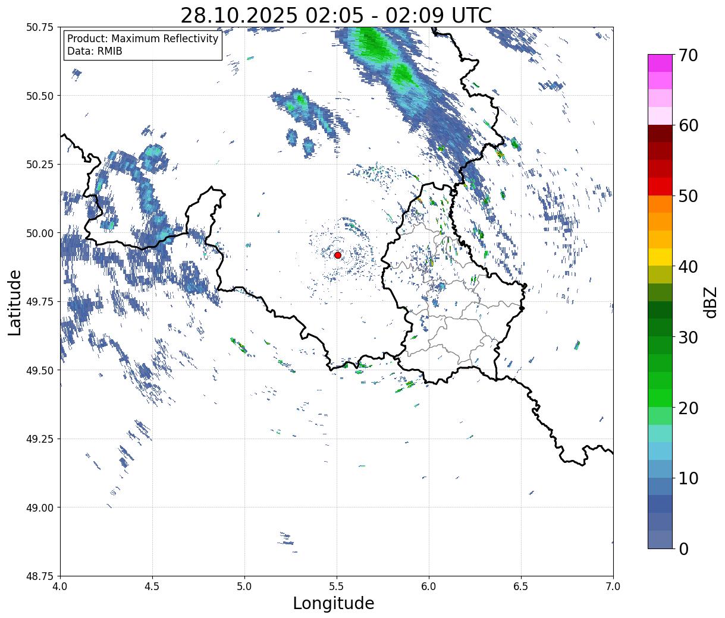The image size is (725, 618).
Task: Click the latitude tick label 49.00
Action: click(39, 507)
